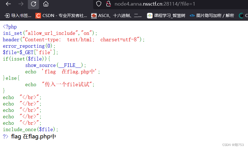The height and width of the screenshot is (149, 248).
Task: Click the blue <?> steganography favicon
Action: (x=192, y=16)
